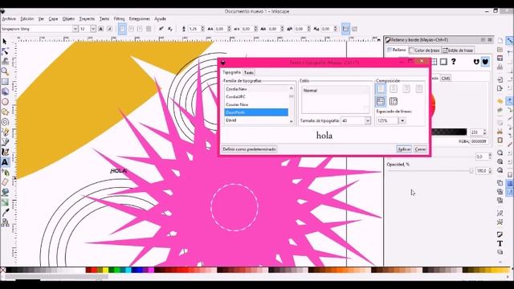Click the red swatch in bottom palette
The image size is (514, 289).
pos(94,270)
